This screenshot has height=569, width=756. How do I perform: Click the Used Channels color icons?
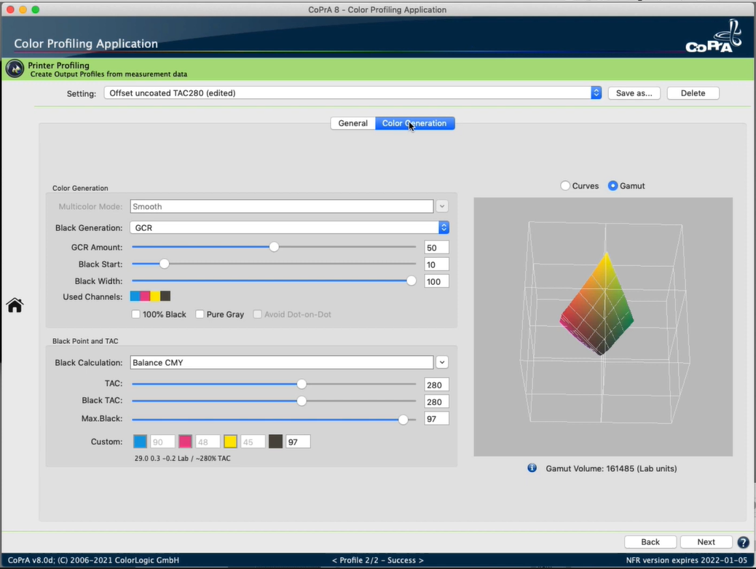[x=150, y=297]
